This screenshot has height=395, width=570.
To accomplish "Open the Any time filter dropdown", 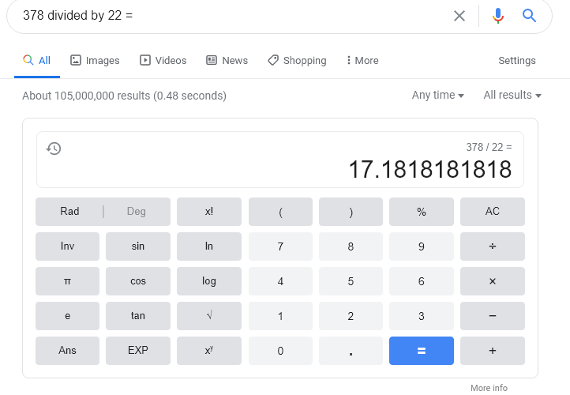I will [437, 96].
